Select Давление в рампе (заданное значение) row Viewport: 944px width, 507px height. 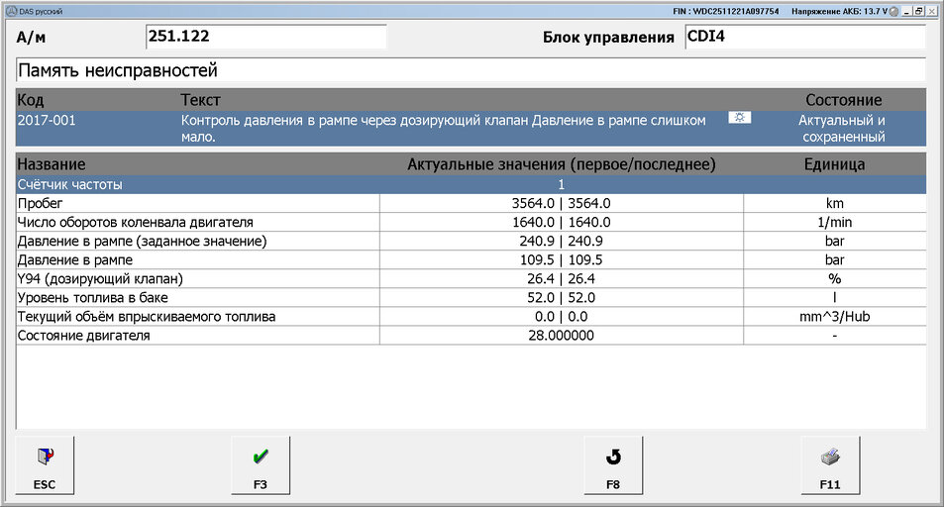(x=471, y=241)
